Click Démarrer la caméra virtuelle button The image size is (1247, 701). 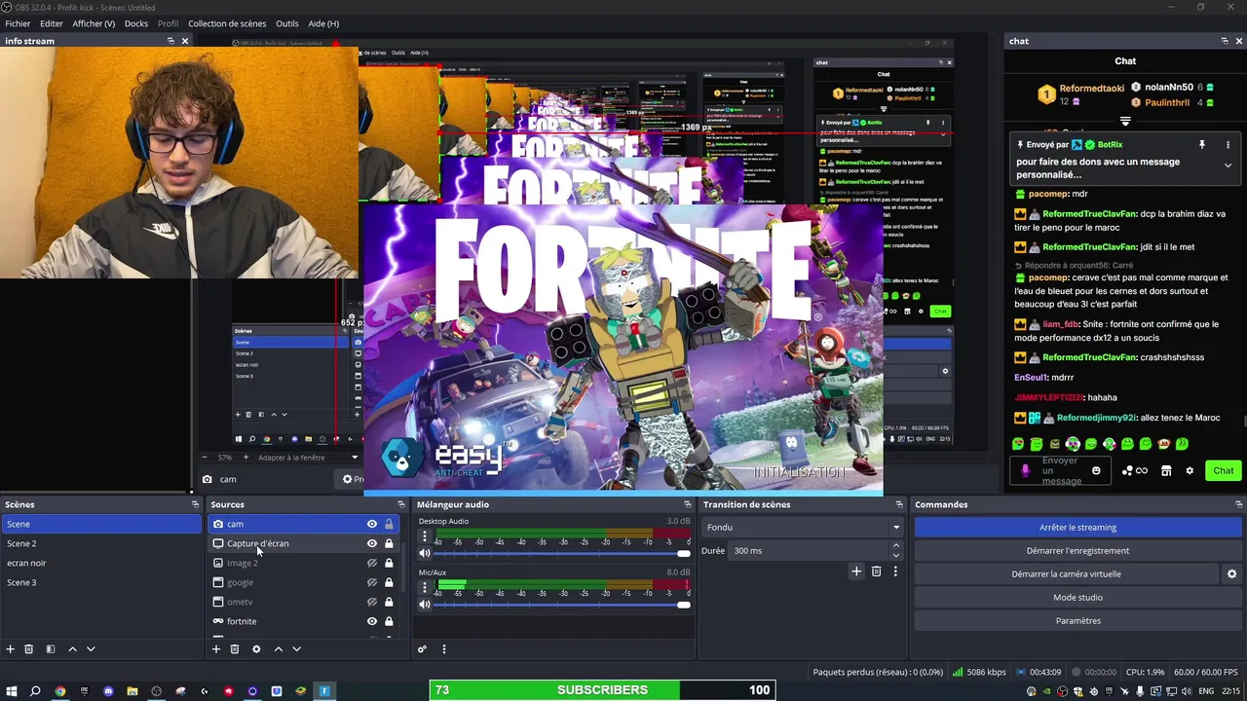1066,574
